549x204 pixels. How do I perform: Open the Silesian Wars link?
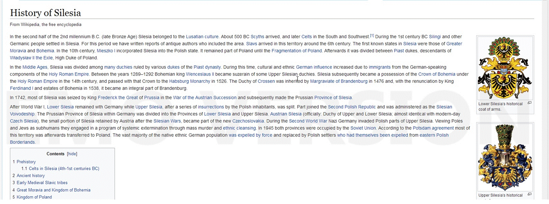pos(167,121)
